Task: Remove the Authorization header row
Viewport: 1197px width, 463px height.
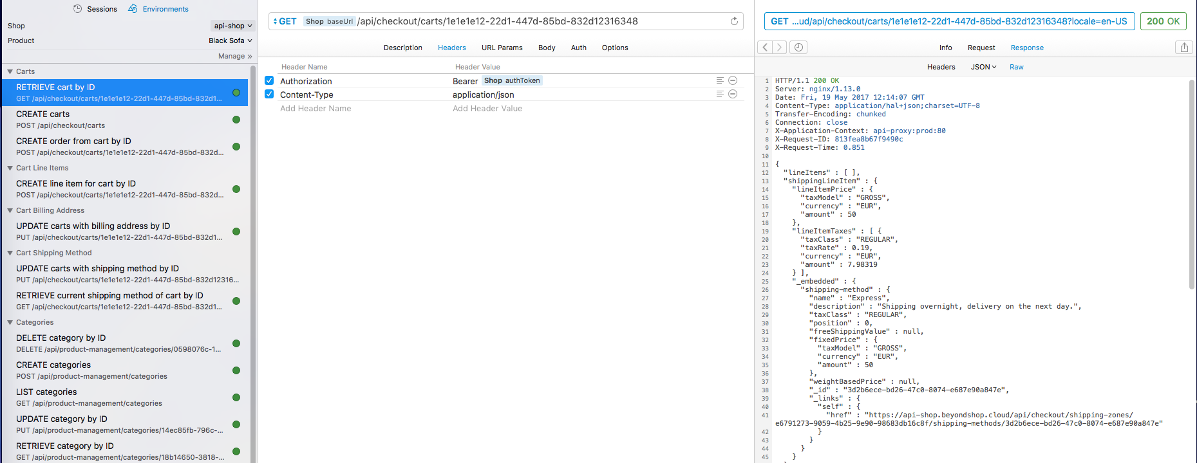Action: pyautogui.click(x=733, y=80)
